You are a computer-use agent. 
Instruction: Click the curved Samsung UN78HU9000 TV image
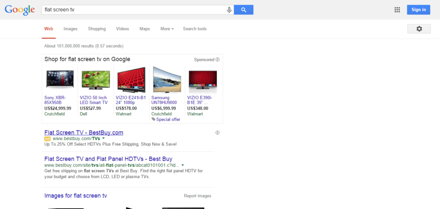tap(167, 79)
